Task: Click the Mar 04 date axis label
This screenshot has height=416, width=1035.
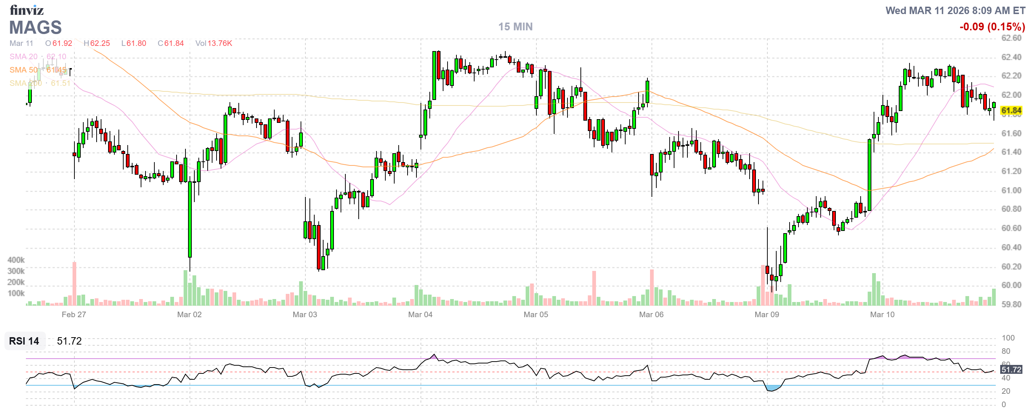Action: coord(420,315)
